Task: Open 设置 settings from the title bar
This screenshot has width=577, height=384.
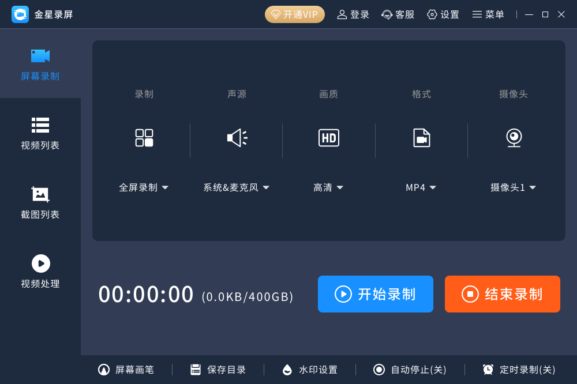Action: [443, 14]
